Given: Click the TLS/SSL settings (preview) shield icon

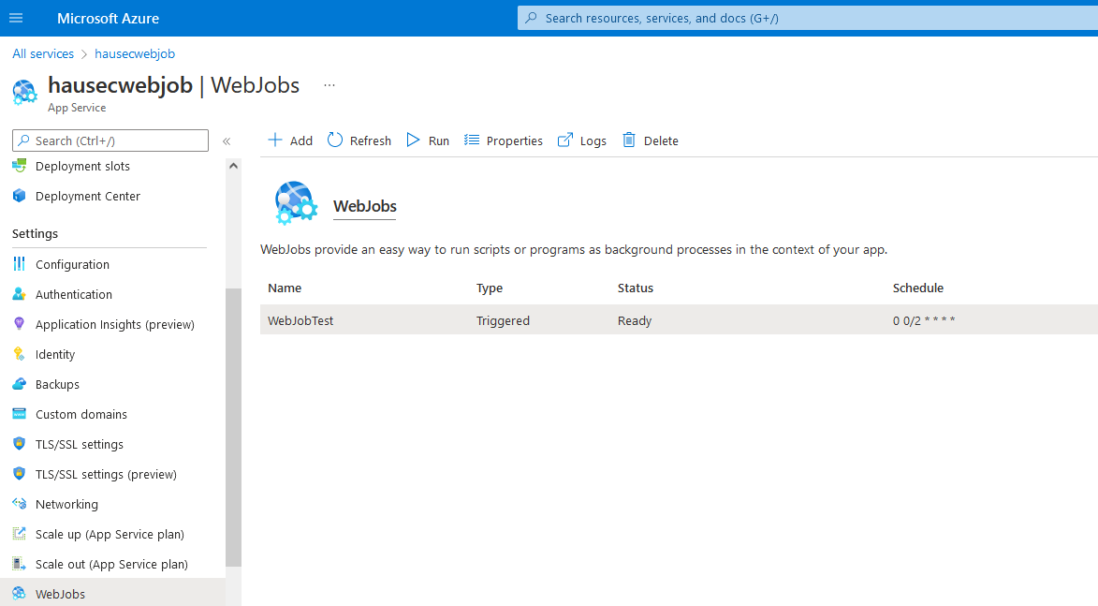Looking at the screenshot, I should point(20,474).
